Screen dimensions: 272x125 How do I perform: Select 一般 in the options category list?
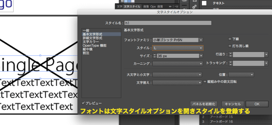(x=101, y=30)
